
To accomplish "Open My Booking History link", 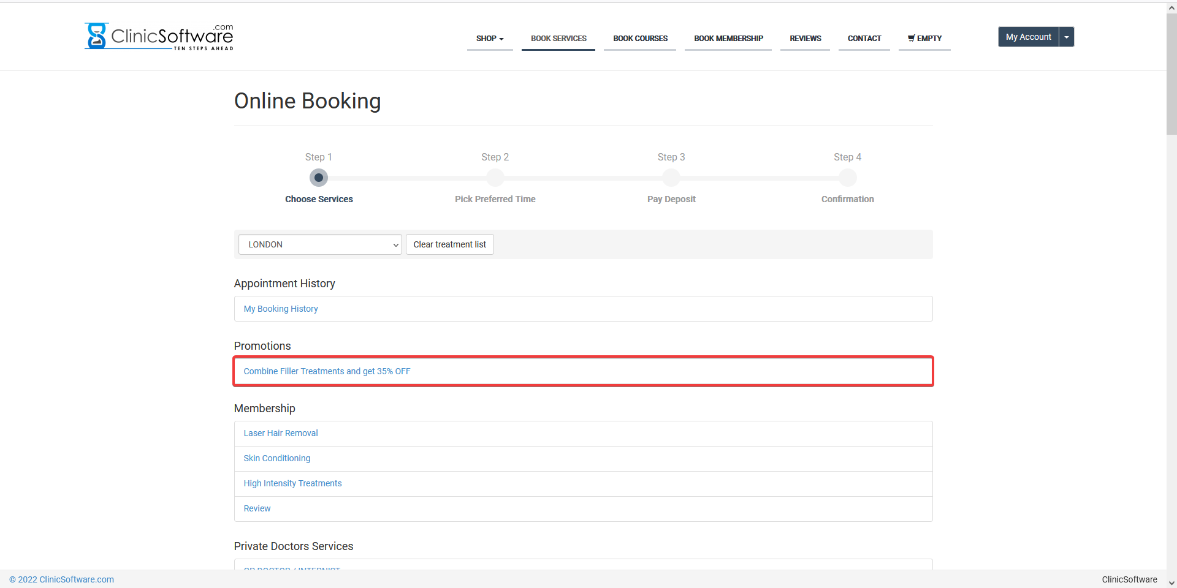I will click(281, 309).
